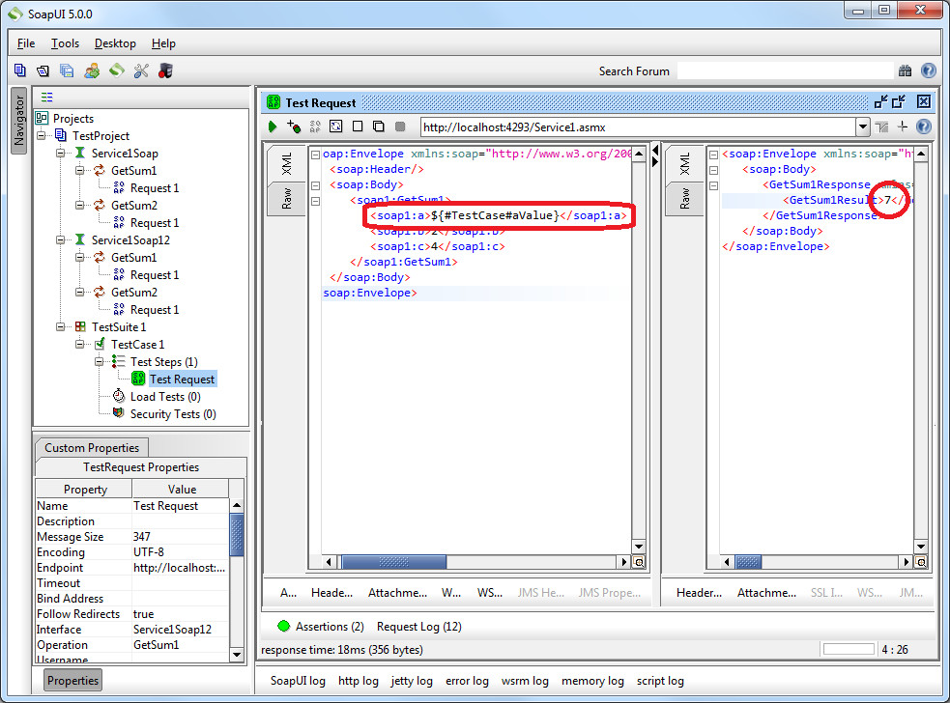Image resolution: width=950 pixels, height=703 pixels.
Task: Select Security Tests (0) in tree
Action: coord(173,414)
